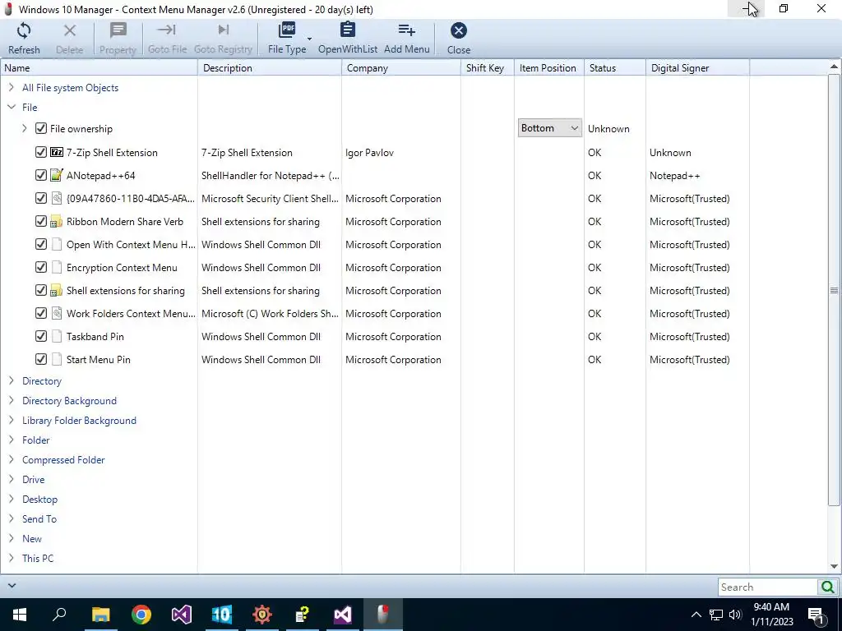Screen dimensions: 842x631
Task: Disable the Open With Context Menu checkbox
Action: point(41,245)
